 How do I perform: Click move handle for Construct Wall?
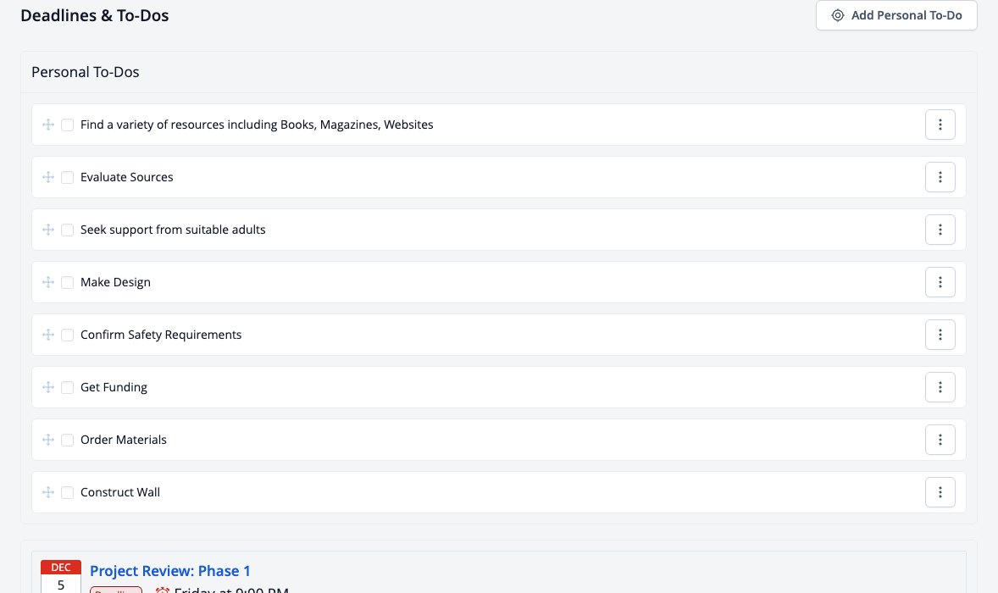[x=48, y=492]
